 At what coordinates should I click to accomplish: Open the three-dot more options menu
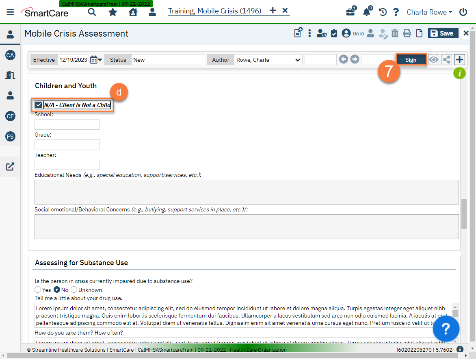click(x=309, y=33)
